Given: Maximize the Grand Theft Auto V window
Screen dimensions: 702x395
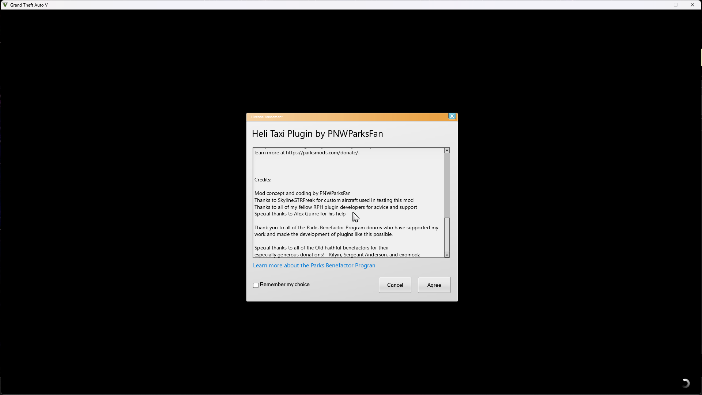Looking at the screenshot, I should pos(676,5).
